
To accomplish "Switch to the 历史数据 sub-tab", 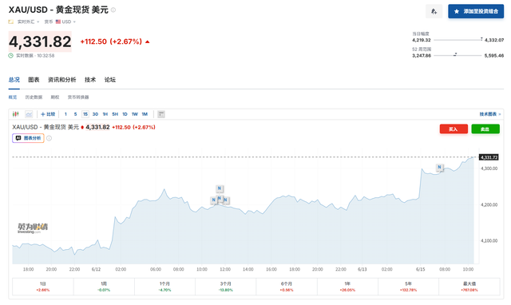I will point(34,97).
